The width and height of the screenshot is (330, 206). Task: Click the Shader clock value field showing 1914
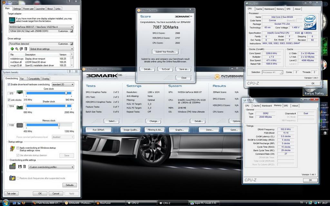tap(11, 106)
